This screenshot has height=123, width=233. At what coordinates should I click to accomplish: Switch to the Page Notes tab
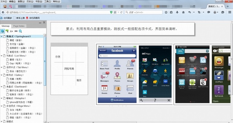19,26
